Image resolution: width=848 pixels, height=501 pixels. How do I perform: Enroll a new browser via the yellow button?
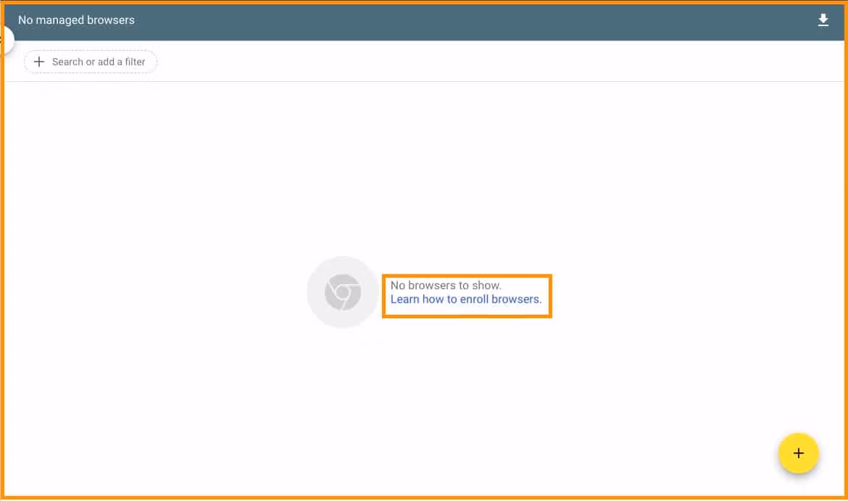pyautogui.click(x=798, y=453)
